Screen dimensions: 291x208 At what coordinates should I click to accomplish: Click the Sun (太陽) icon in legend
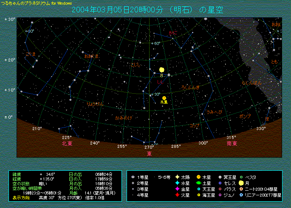point(177,177)
